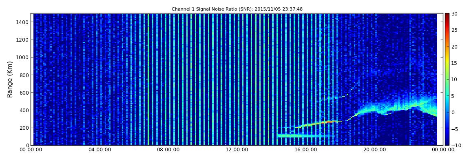Screen dimensions: 469x166
Task: Click the dark red top of colorbar
Action: pos(447,15)
